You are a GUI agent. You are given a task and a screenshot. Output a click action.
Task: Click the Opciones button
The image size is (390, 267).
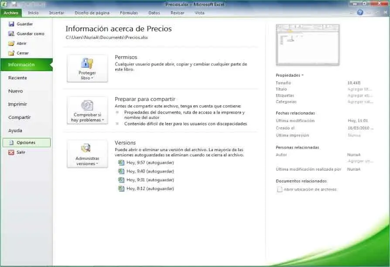(27, 142)
